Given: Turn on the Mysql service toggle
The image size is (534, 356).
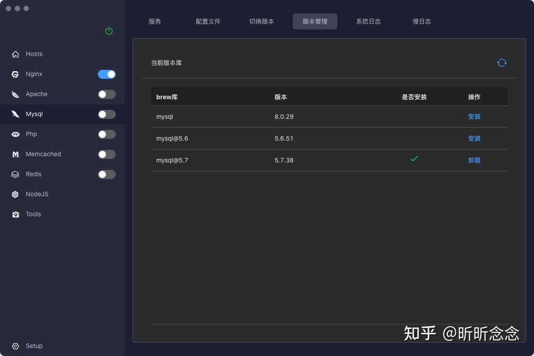Looking at the screenshot, I should coord(107,114).
